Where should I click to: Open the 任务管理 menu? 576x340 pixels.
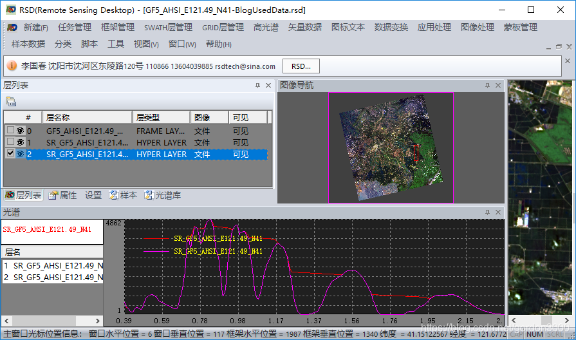(x=75, y=27)
